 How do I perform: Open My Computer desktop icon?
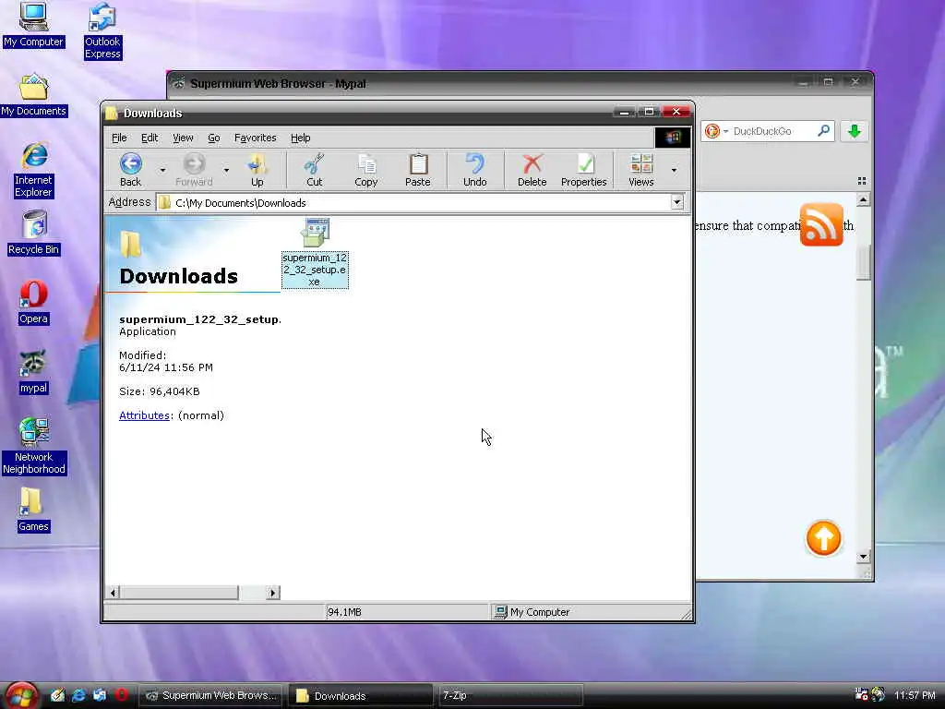pos(33,24)
